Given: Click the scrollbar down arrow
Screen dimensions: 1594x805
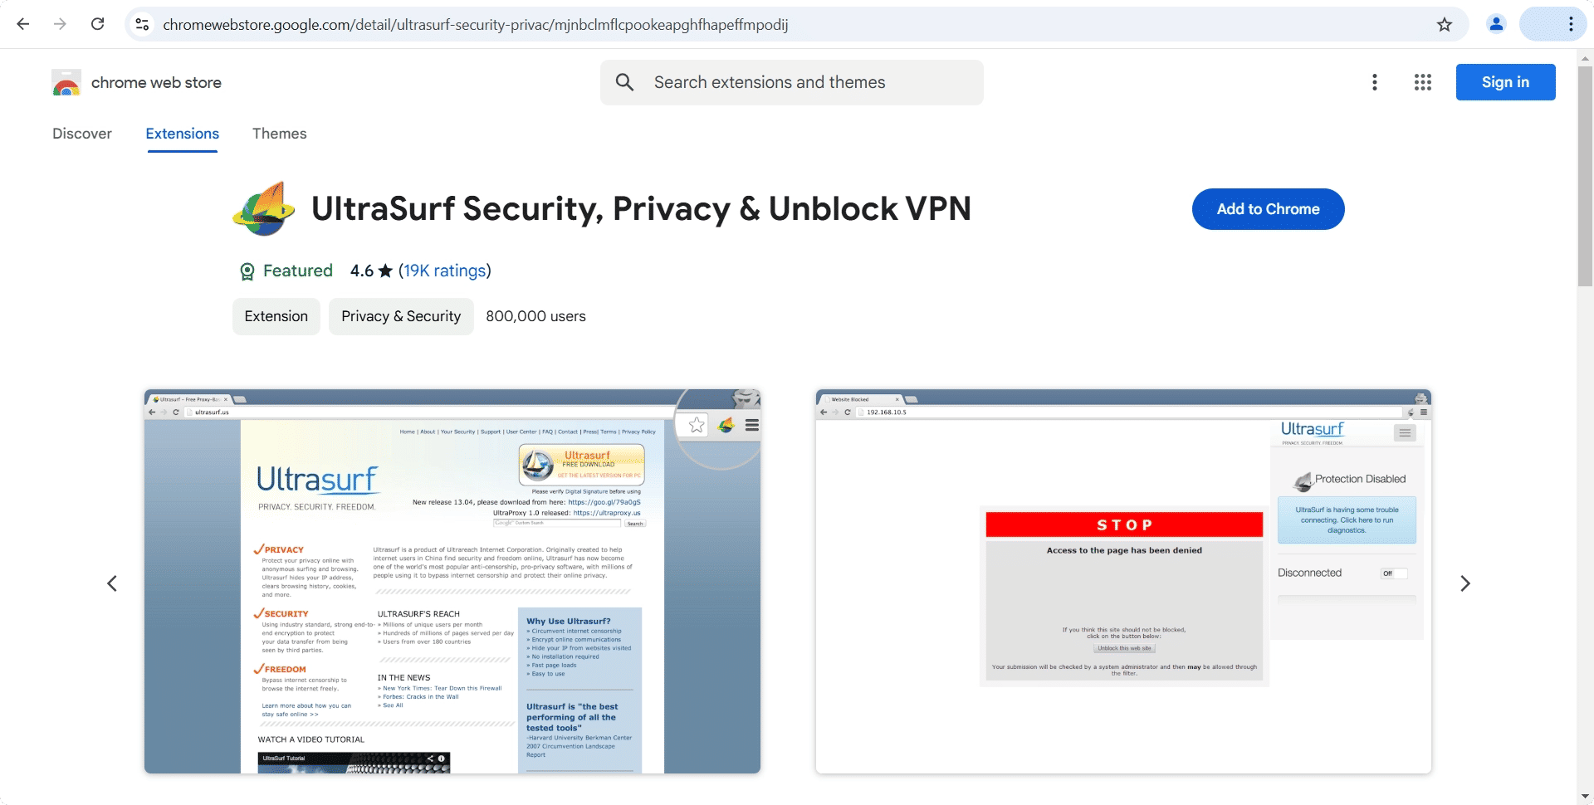Looking at the screenshot, I should tap(1585, 798).
